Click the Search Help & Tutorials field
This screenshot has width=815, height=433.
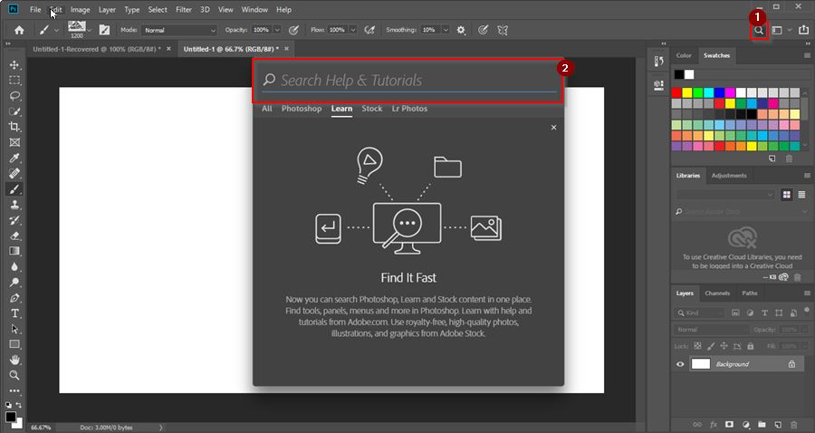coord(408,81)
